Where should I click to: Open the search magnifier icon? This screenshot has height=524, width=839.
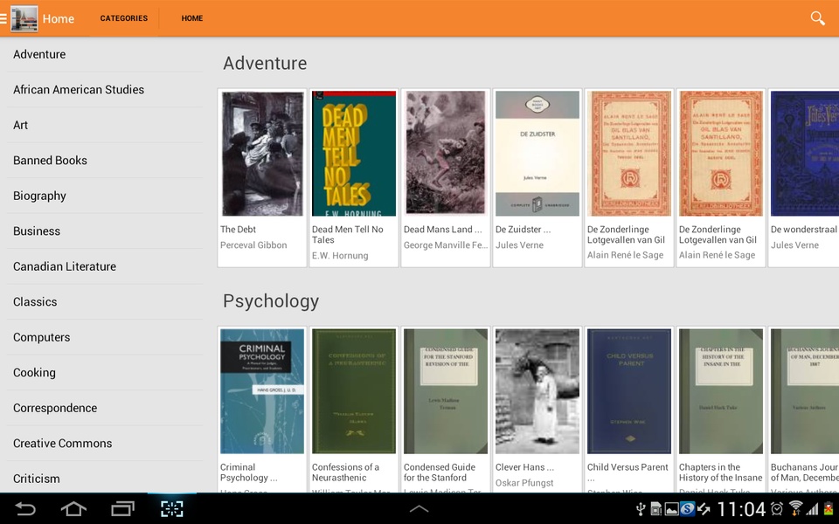tap(817, 18)
